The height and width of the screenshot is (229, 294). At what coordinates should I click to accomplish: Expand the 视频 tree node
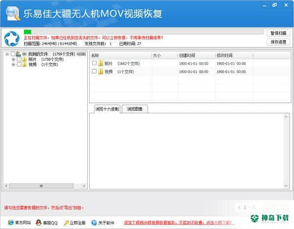13,65
